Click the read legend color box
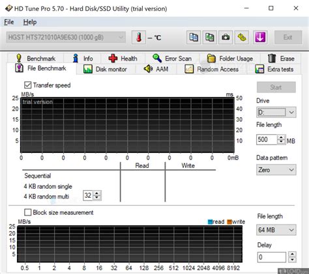This screenshot has width=309, height=274. [x=210, y=222]
